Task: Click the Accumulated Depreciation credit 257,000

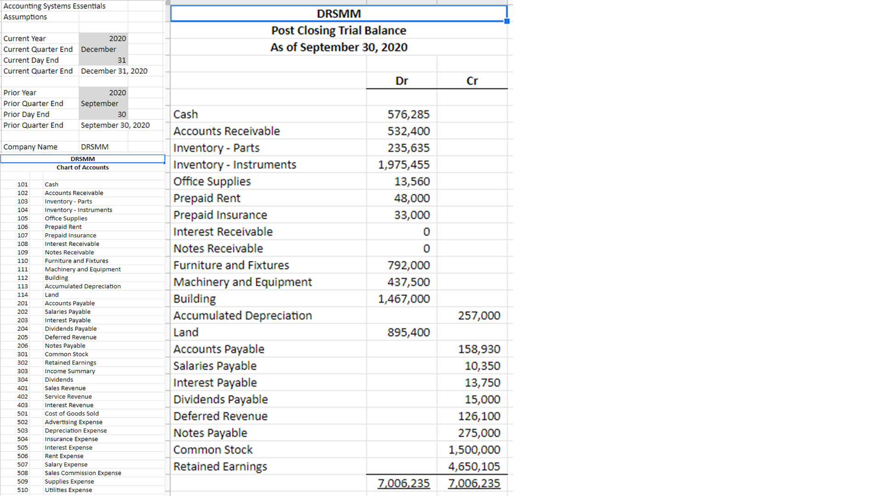Action: [x=479, y=316]
